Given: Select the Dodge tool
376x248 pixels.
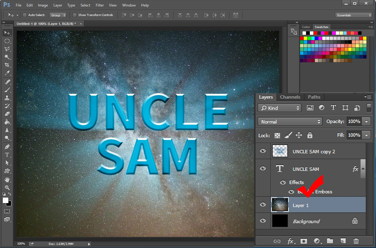Looking at the screenshot, I should point(7,138).
